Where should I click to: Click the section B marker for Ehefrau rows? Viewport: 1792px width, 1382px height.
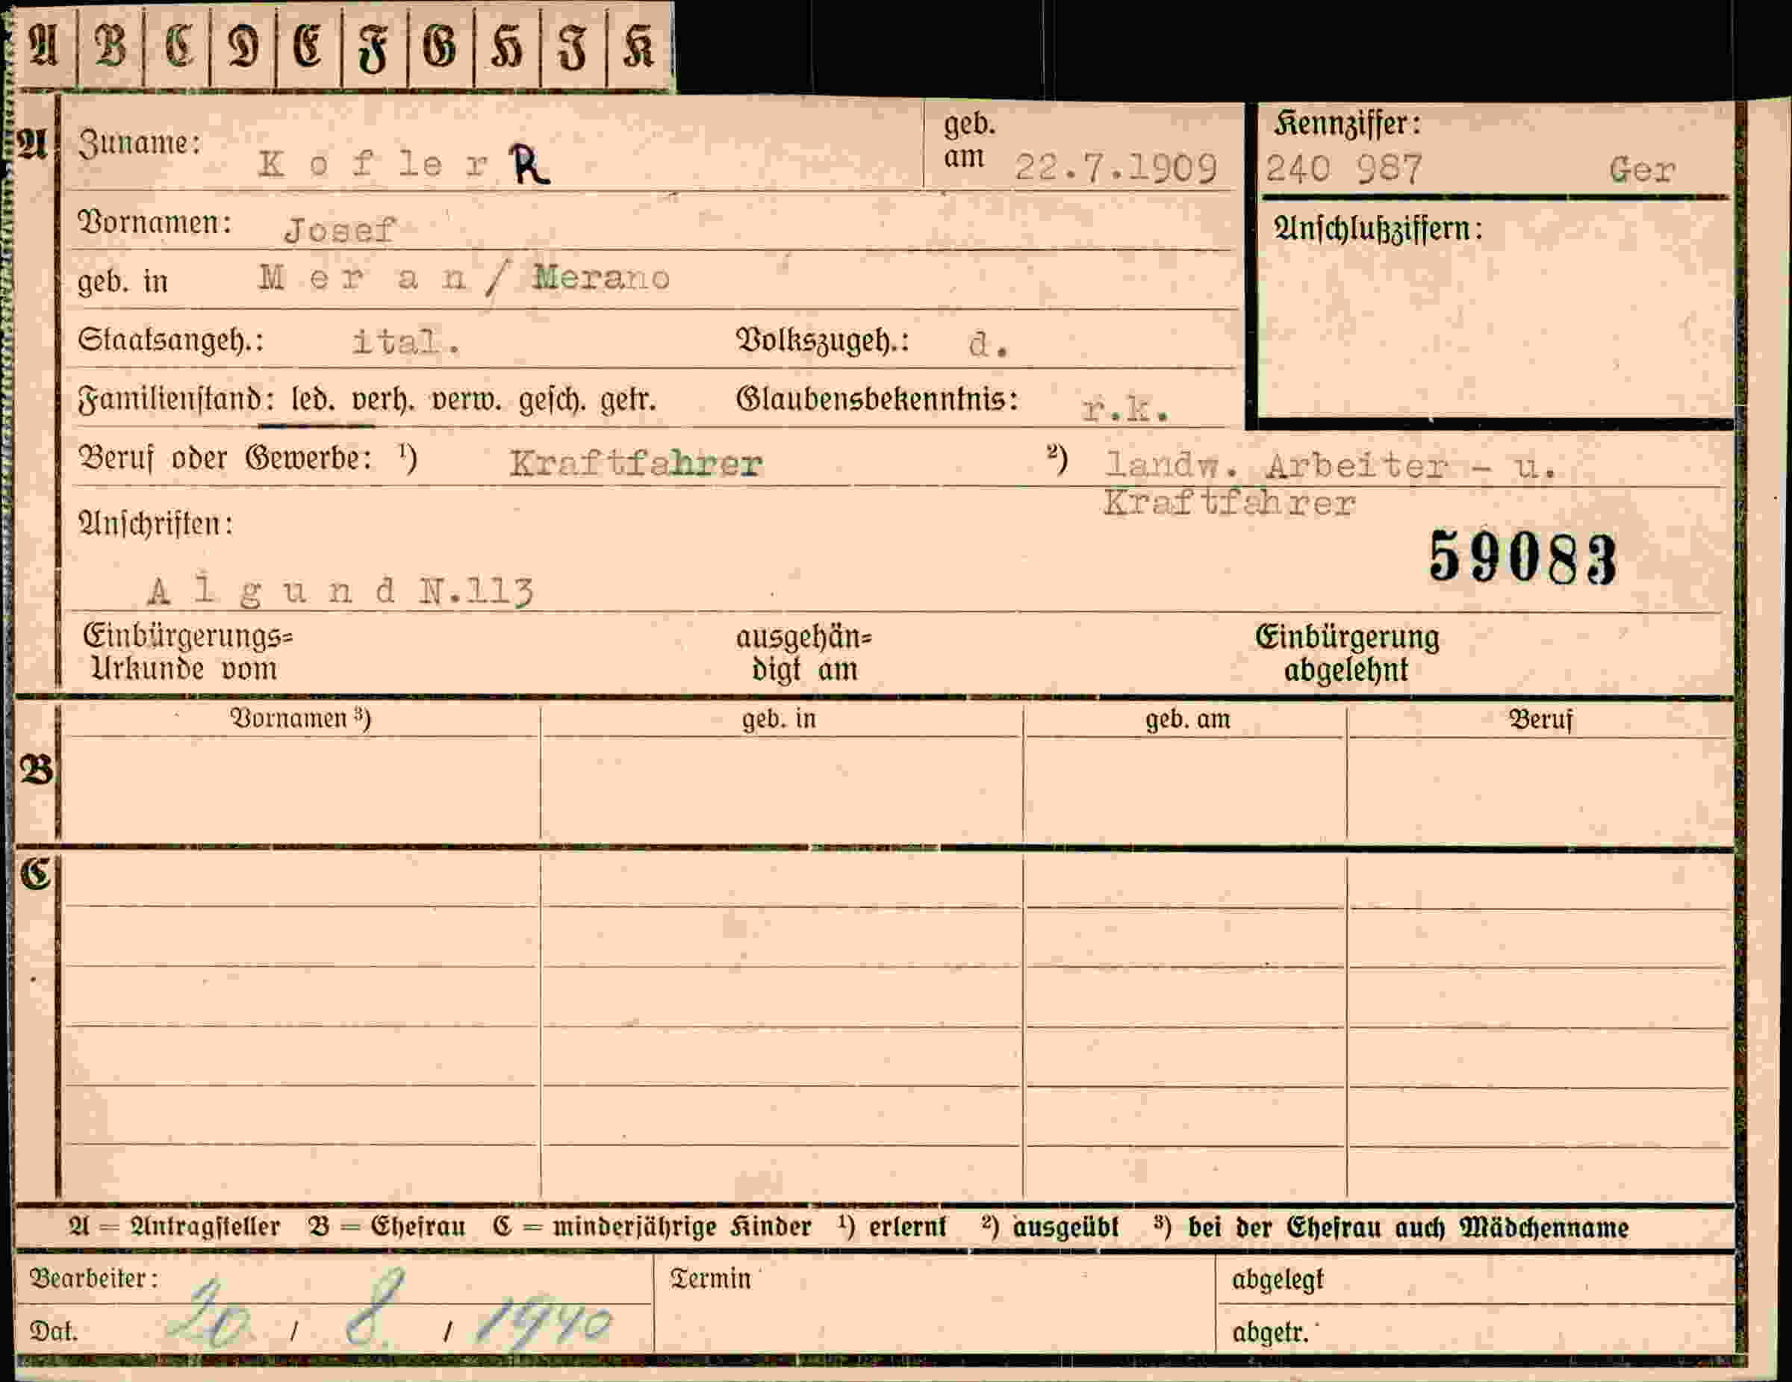pos(36,771)
